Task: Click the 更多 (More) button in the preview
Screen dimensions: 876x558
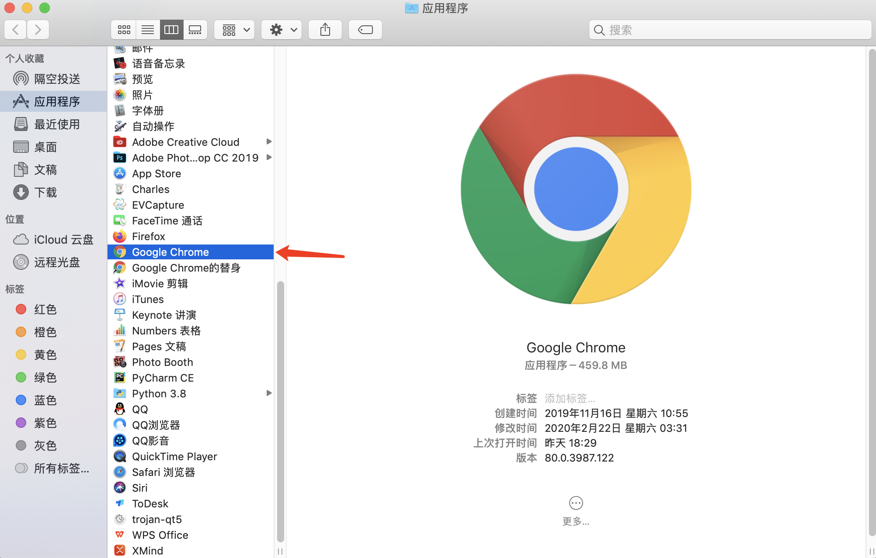Action: pos(576,503)
